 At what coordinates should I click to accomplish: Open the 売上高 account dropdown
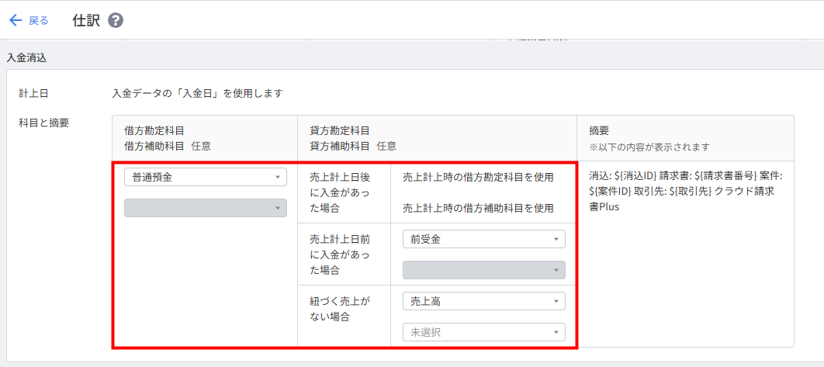pos(484,301)
